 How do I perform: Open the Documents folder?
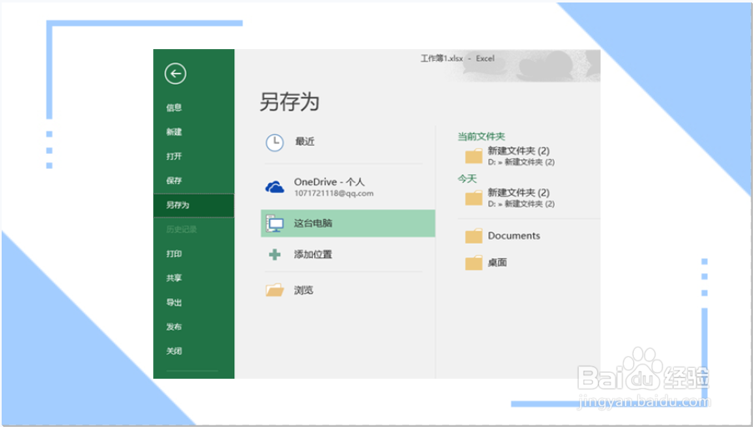[514, 236]
